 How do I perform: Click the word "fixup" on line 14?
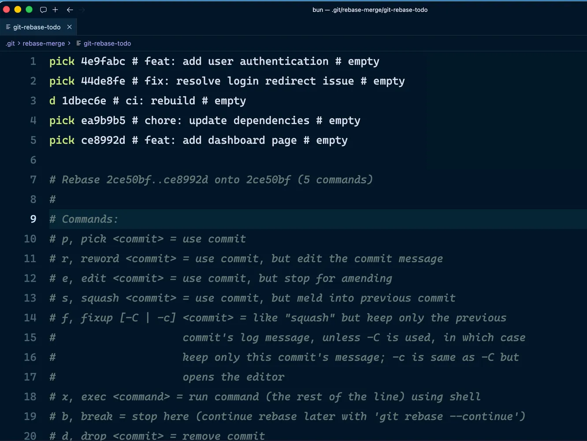pyautogui.click(x=97, y=318)
